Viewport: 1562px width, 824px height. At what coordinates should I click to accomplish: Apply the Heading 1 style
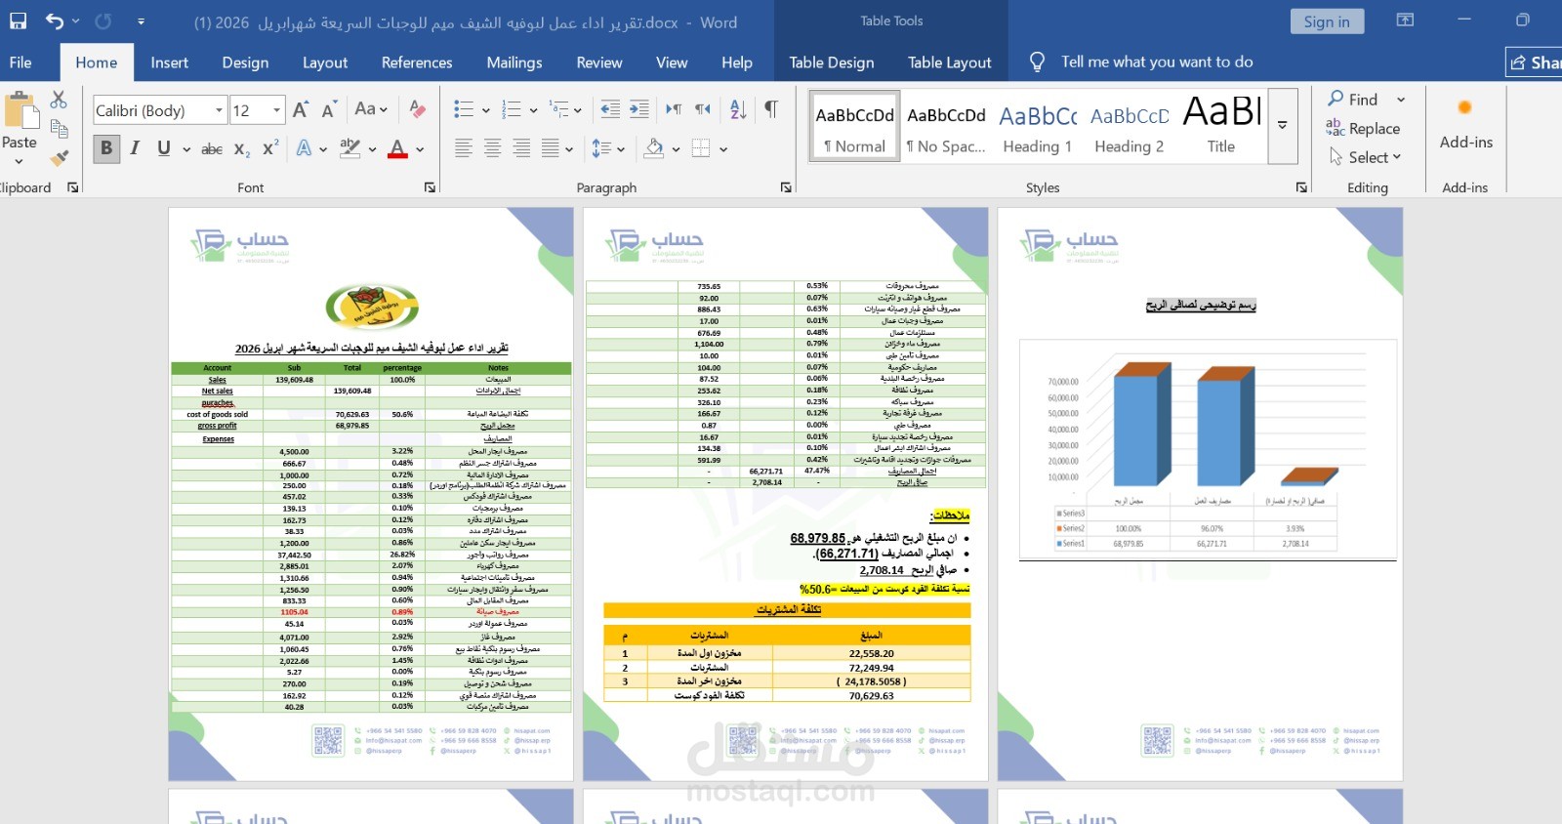tap(1037, 128)
